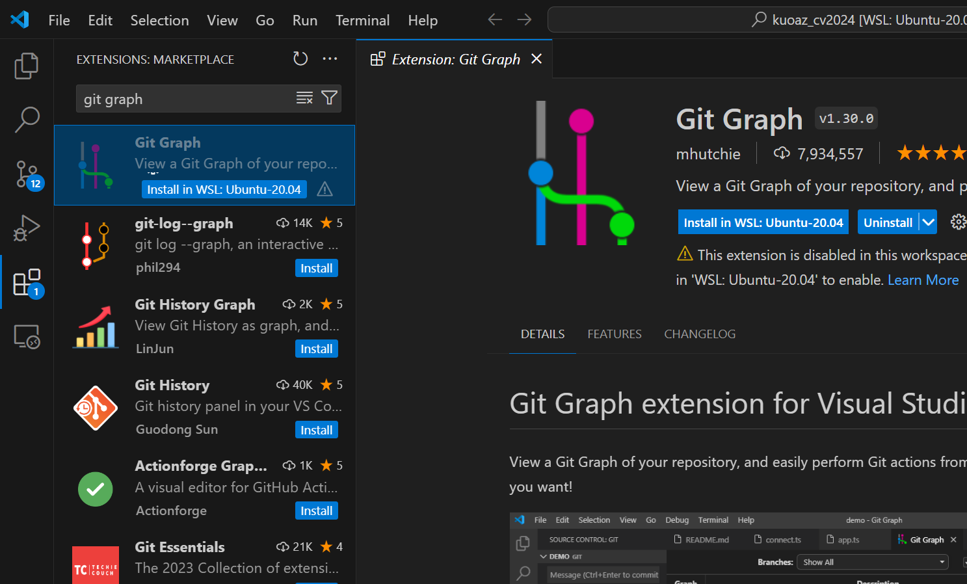Screen dimensions: 967x584
Task: Install the Actionforge Graph extension
Action: click(316, 511)
